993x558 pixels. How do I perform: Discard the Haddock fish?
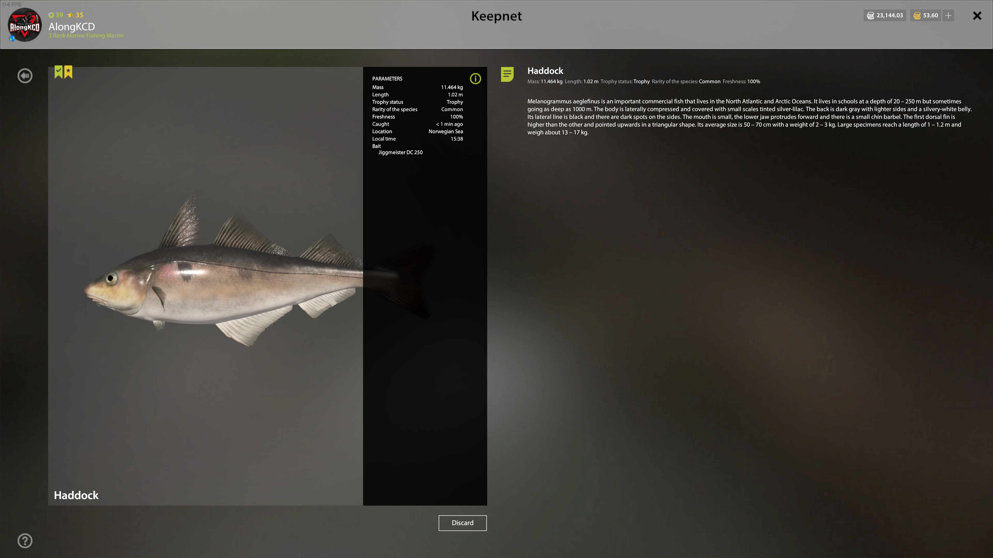pyautogui.click(x=463, y=523)
